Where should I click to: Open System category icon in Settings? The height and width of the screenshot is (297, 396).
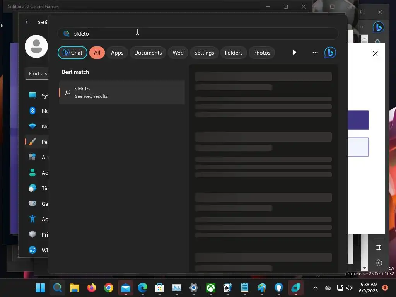tap(32, 95)
